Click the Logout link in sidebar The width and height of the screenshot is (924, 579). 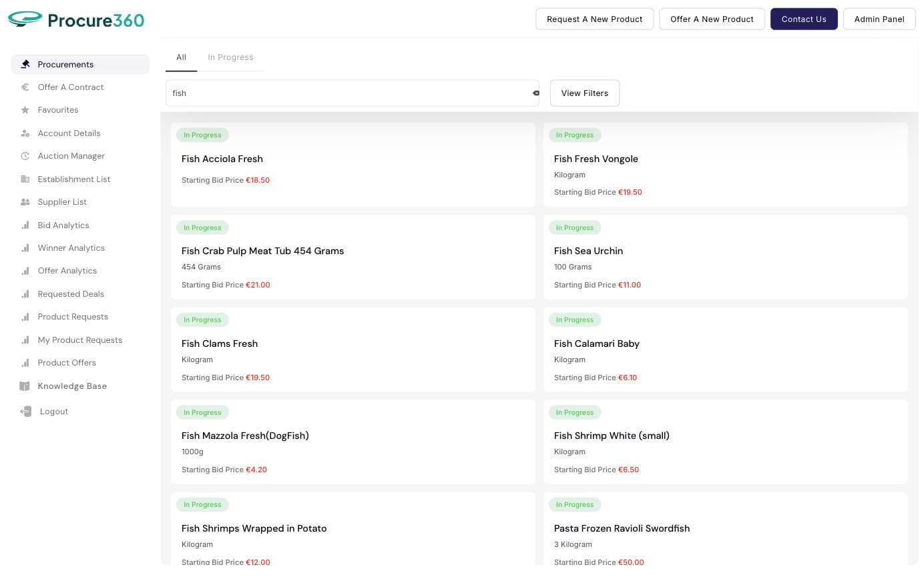(54, 412)
